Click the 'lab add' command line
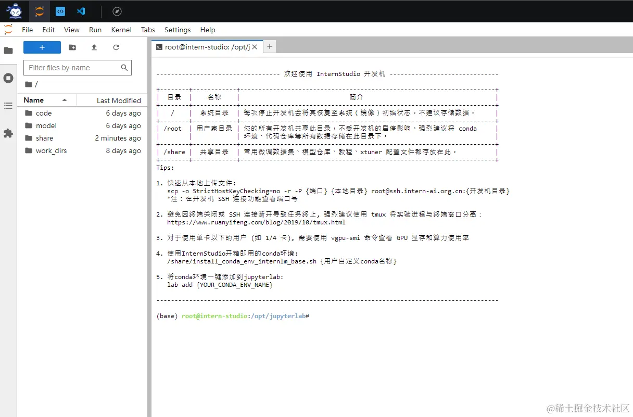This screenshot has height=417, width=633. 220,285
